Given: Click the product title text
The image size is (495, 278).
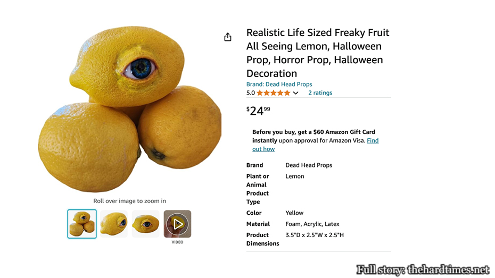Looking at the screenshot, I should 318,53.
